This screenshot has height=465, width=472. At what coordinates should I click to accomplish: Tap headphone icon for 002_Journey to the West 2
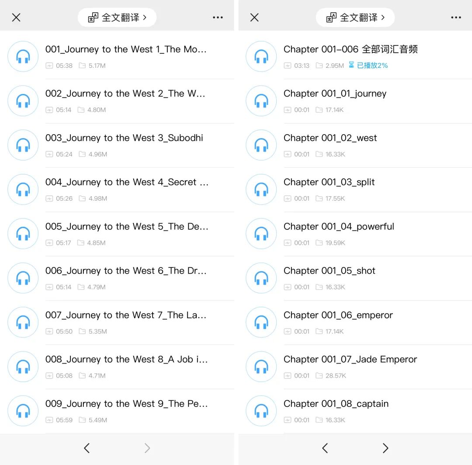(x=23, y=101)
